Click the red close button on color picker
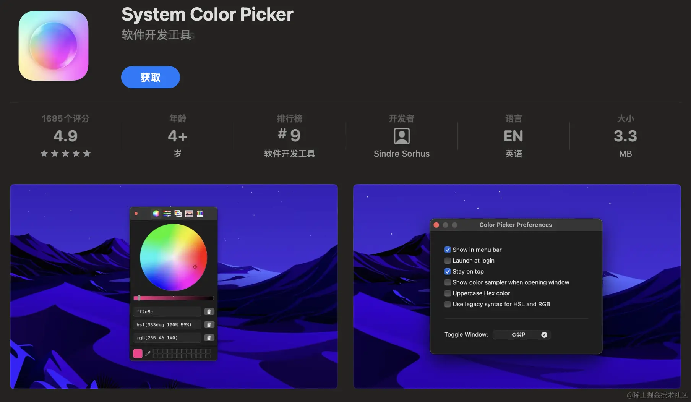The image size is (691, 402). tap(136, 214)
